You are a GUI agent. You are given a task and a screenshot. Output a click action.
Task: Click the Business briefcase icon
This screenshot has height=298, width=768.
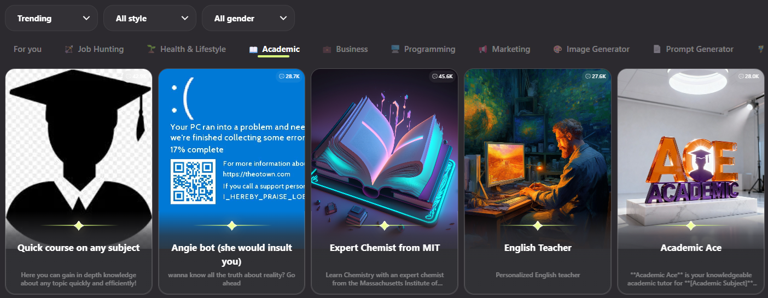pyautogui.click(x=327, y=49)
